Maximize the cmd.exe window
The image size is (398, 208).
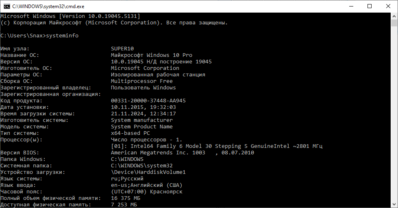pos(370,6)
